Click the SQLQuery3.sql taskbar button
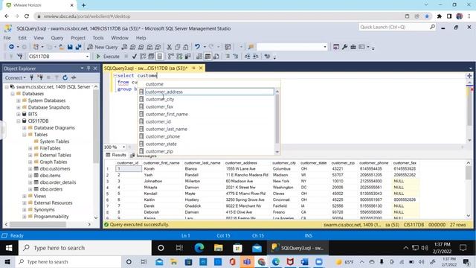 click(297, 248)
